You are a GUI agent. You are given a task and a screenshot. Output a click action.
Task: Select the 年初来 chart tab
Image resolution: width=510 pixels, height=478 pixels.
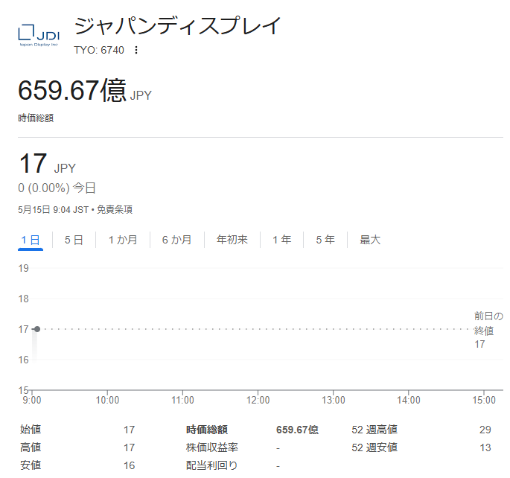click(x=232, y=240)
